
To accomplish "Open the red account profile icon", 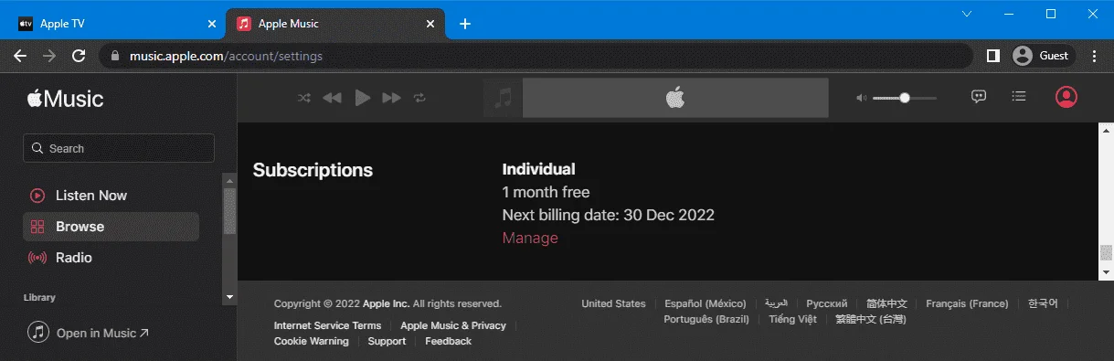I will [x=1066, y=97].
